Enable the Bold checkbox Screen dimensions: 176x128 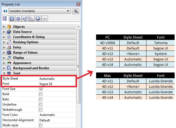click(x=41, y=94)
